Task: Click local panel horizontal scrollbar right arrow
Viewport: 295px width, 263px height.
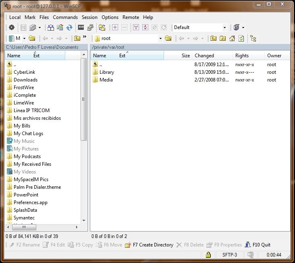Action: click(77, 227)
